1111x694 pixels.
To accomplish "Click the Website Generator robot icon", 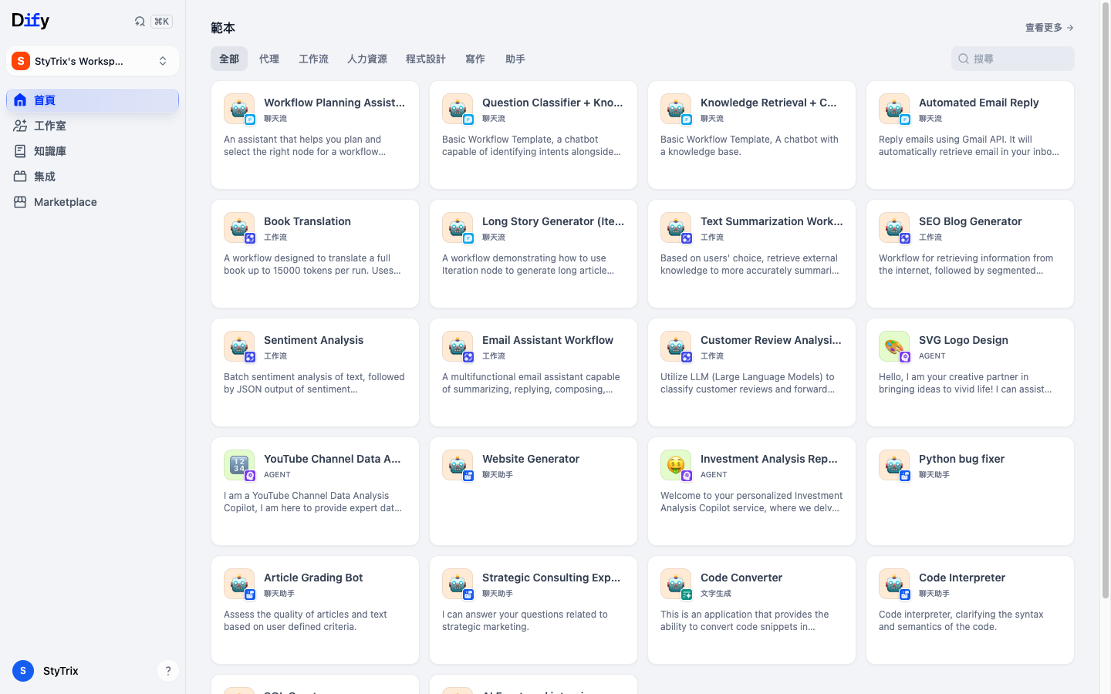I will point(458,466).
